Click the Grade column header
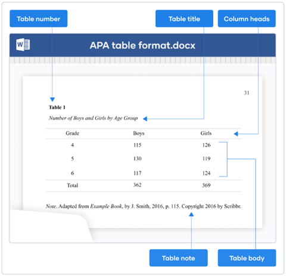286x276 pixels. click(x=72, y=133)
